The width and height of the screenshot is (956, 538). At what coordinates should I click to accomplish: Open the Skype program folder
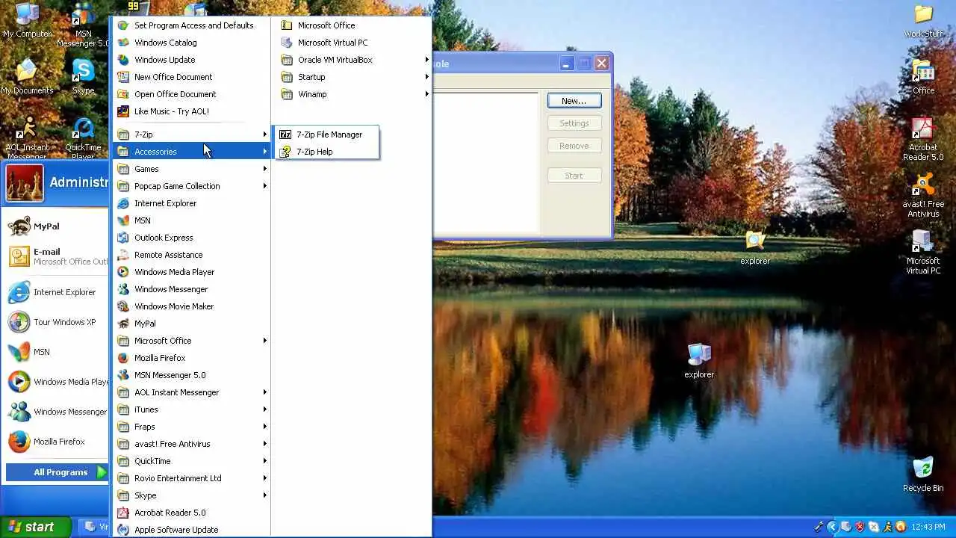click(190, 495)
